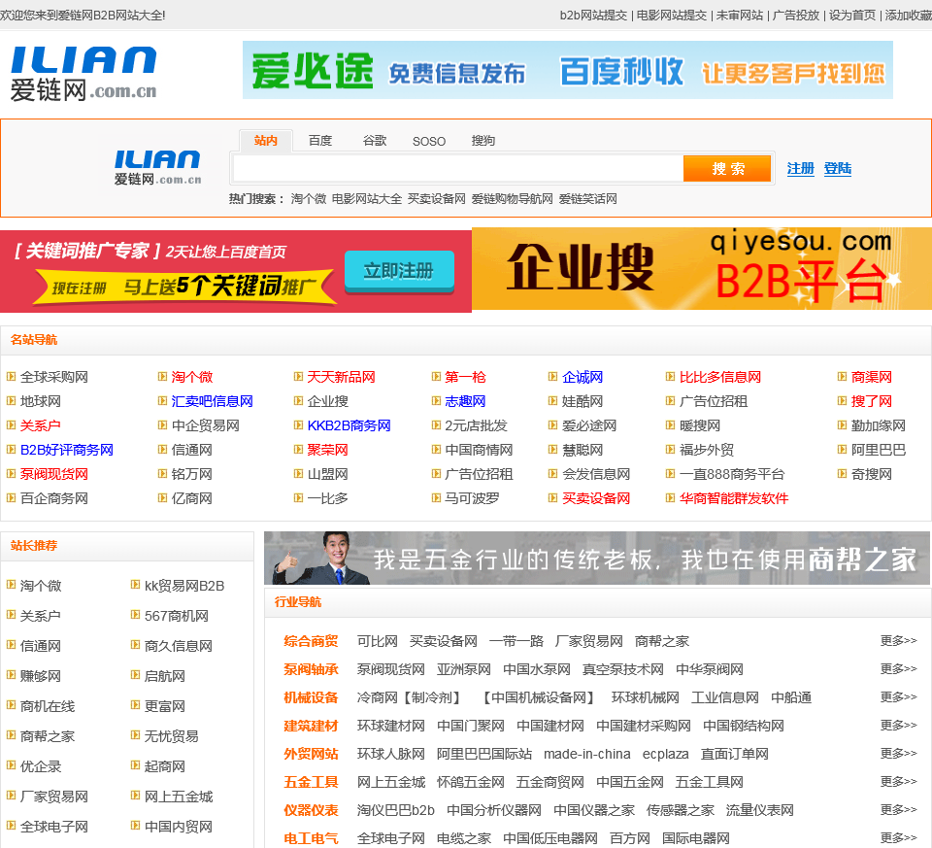The width and height of the screenshot is (932, 848).
Task: Click hot search term 爱链笑话网
Action: (588, 199)
